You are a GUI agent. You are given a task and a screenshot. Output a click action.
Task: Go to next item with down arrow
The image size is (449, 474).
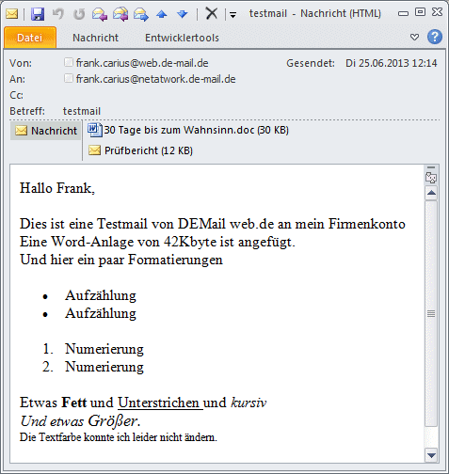click(x=182, y=14)
